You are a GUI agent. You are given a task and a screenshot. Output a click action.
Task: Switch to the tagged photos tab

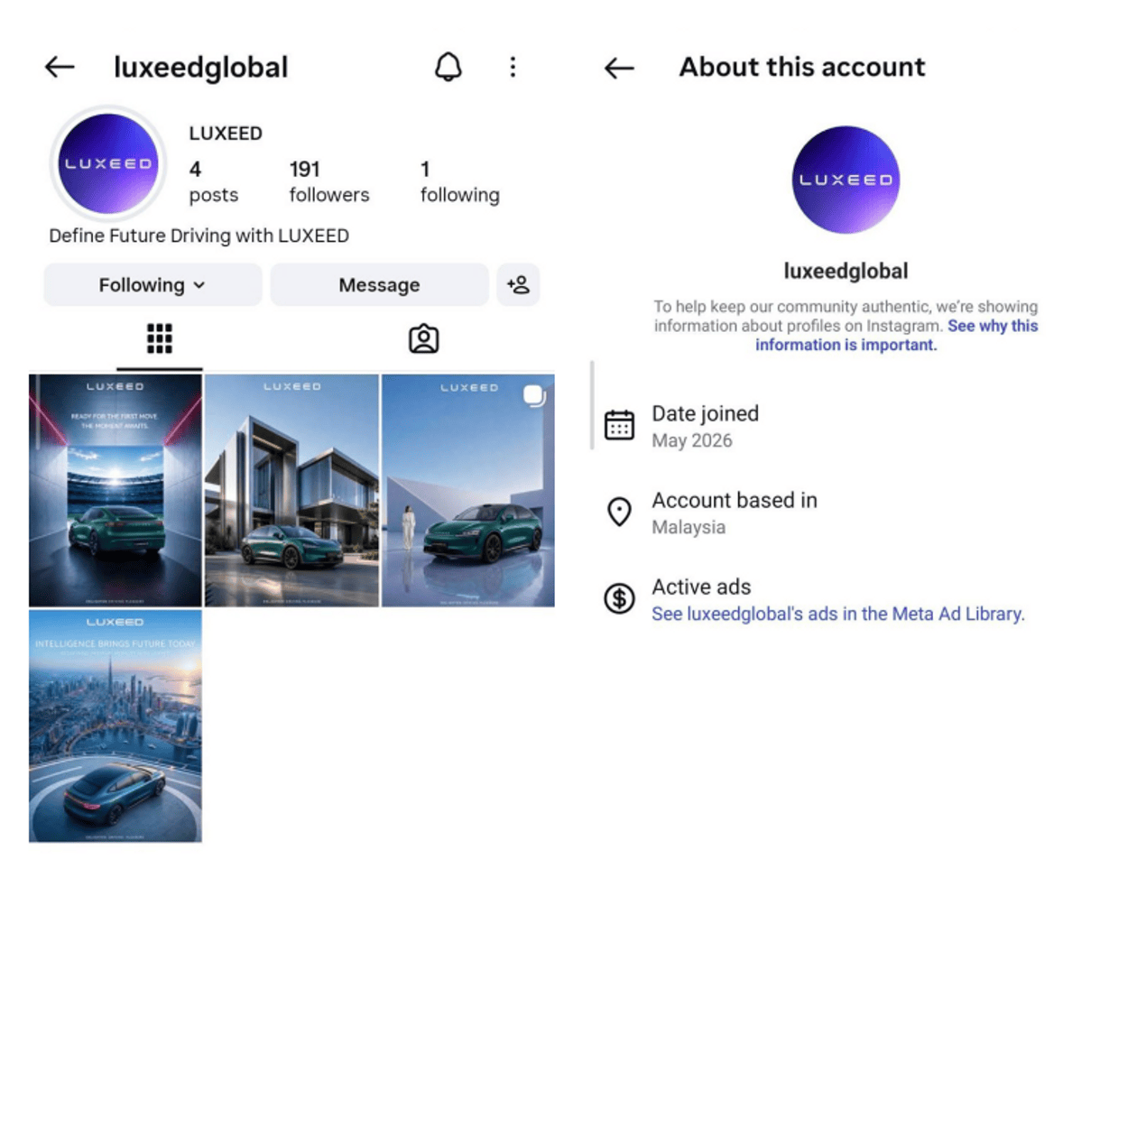pyautogui.click(x=423, y=339)
